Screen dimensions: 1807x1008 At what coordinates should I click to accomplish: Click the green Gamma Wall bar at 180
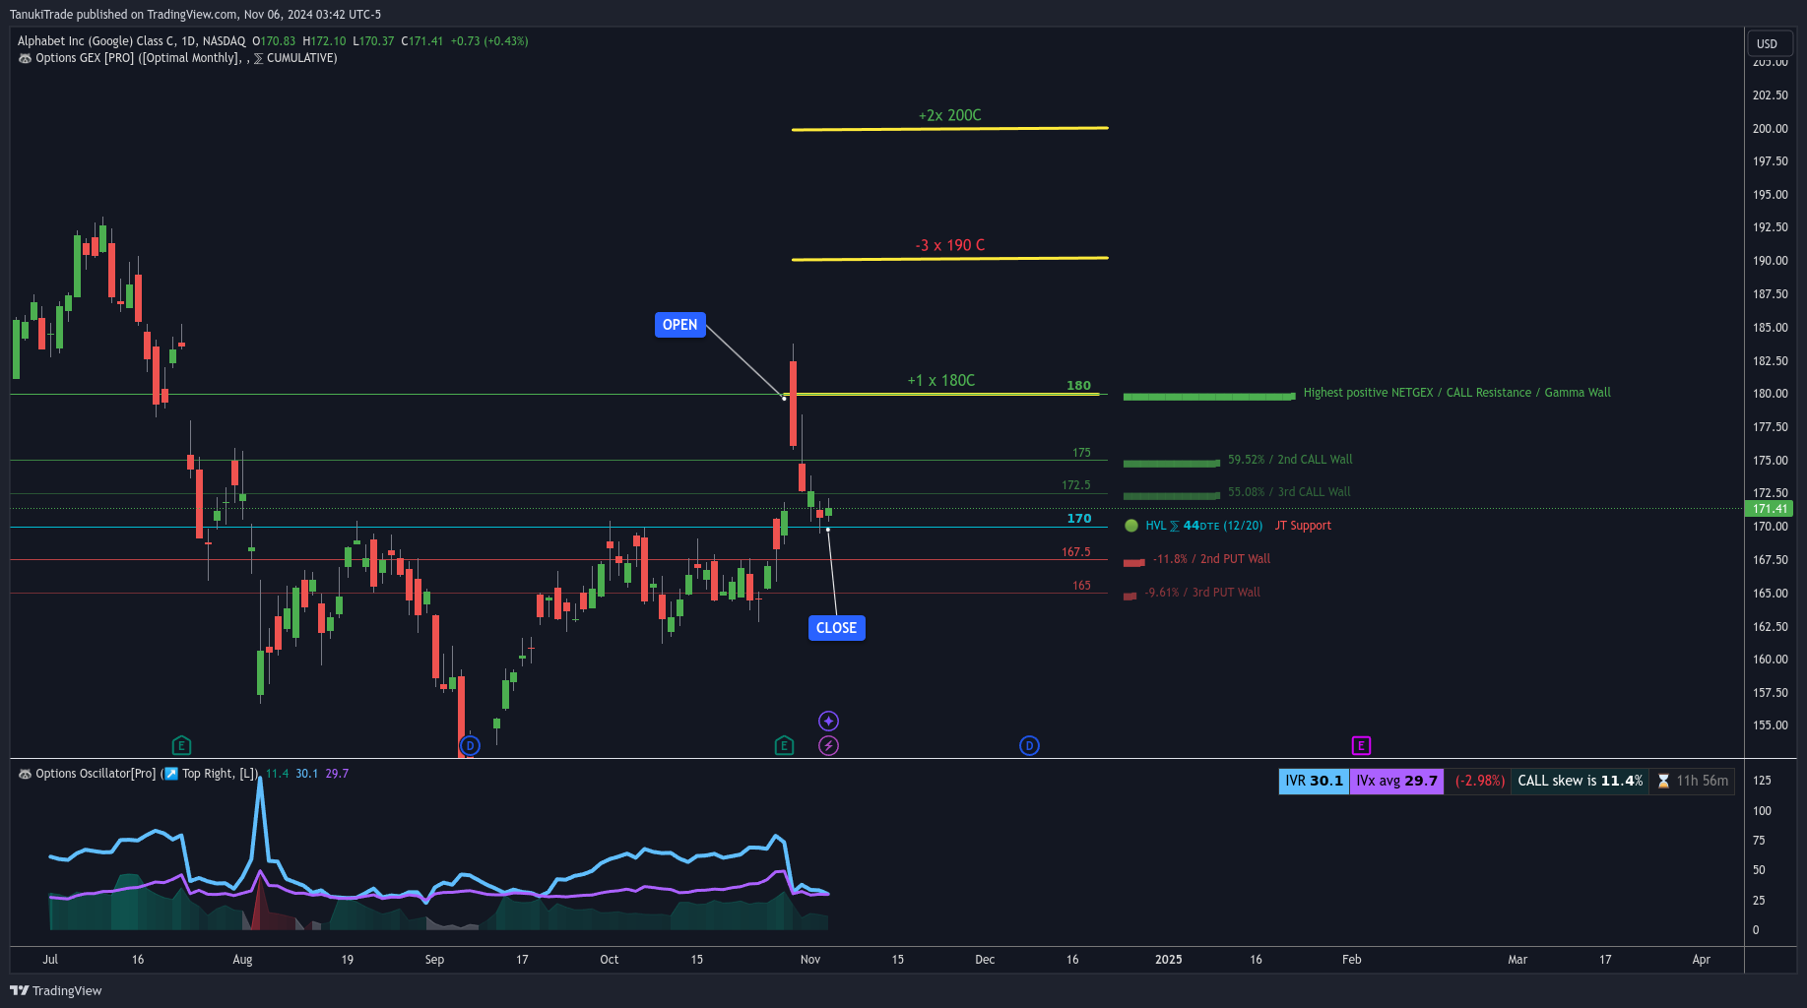1209,397
